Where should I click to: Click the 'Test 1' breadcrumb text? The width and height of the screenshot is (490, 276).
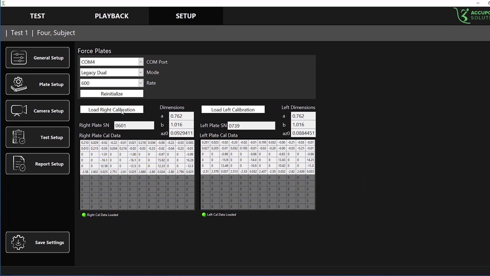(20, 33)
